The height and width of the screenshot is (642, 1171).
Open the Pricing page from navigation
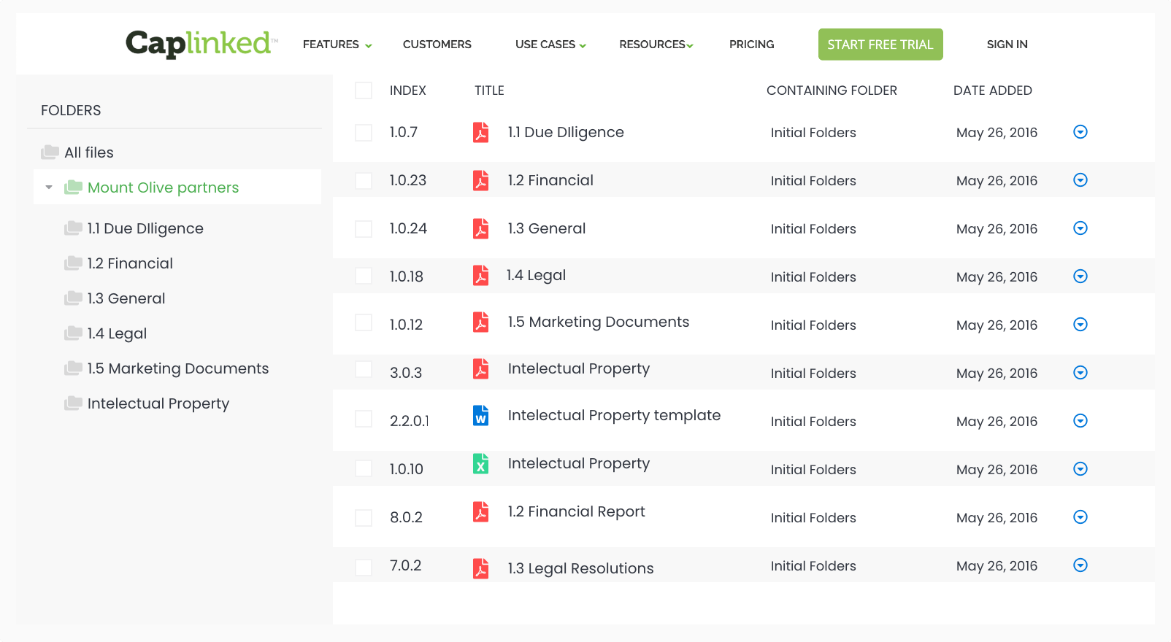pyautogui.click(x=751, y=45)
